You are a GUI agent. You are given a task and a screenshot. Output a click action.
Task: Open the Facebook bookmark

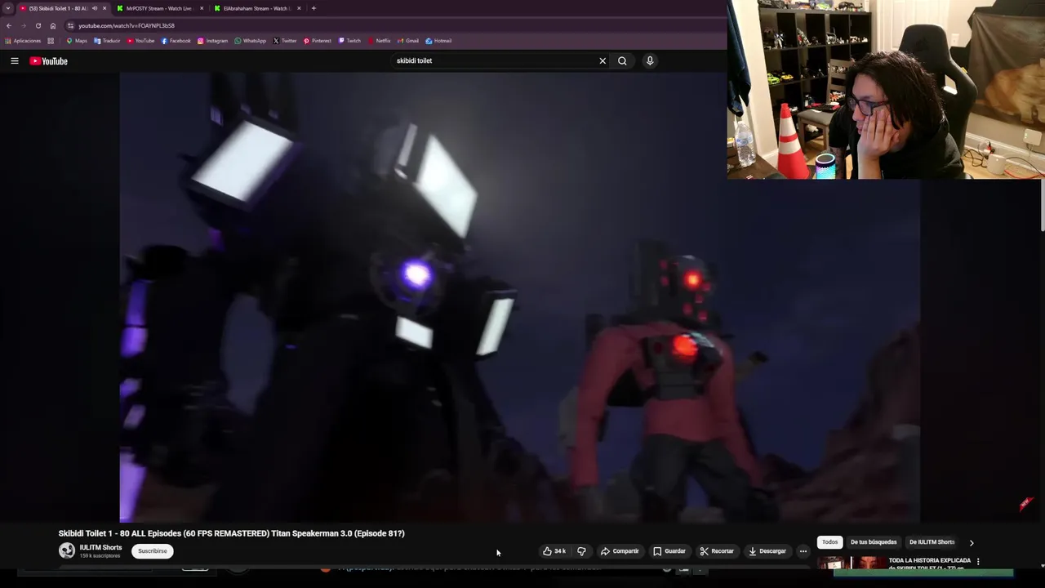pos(176,41)
